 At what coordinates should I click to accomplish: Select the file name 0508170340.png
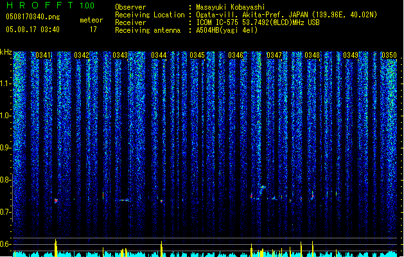tap(33, 17)
